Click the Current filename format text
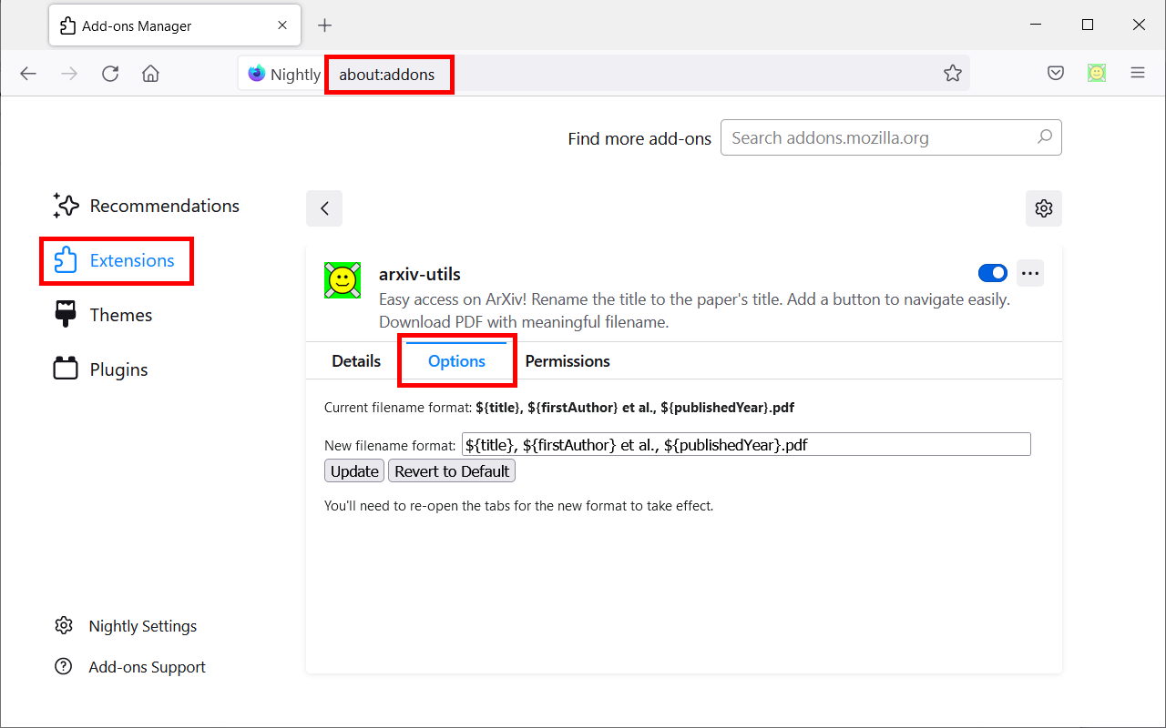1166x728 pixels. (559, 408)
